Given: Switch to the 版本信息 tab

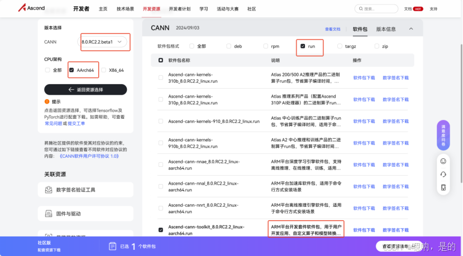Looking at the screenshot, I should (x=386, y=28).
